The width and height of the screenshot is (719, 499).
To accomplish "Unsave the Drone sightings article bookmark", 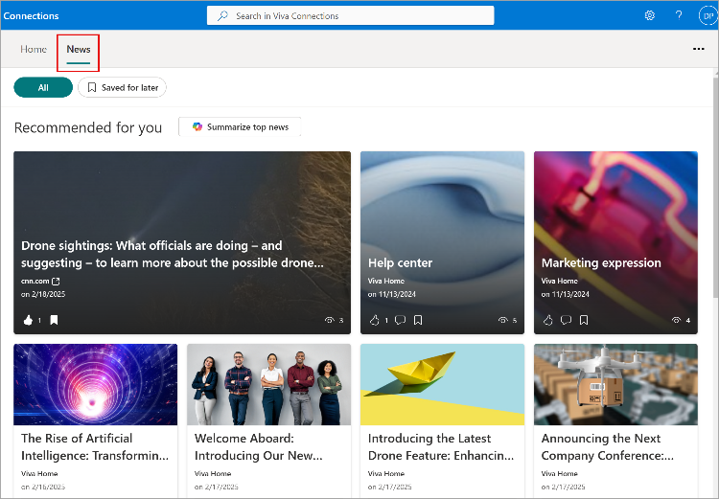I will click(54, 320).
